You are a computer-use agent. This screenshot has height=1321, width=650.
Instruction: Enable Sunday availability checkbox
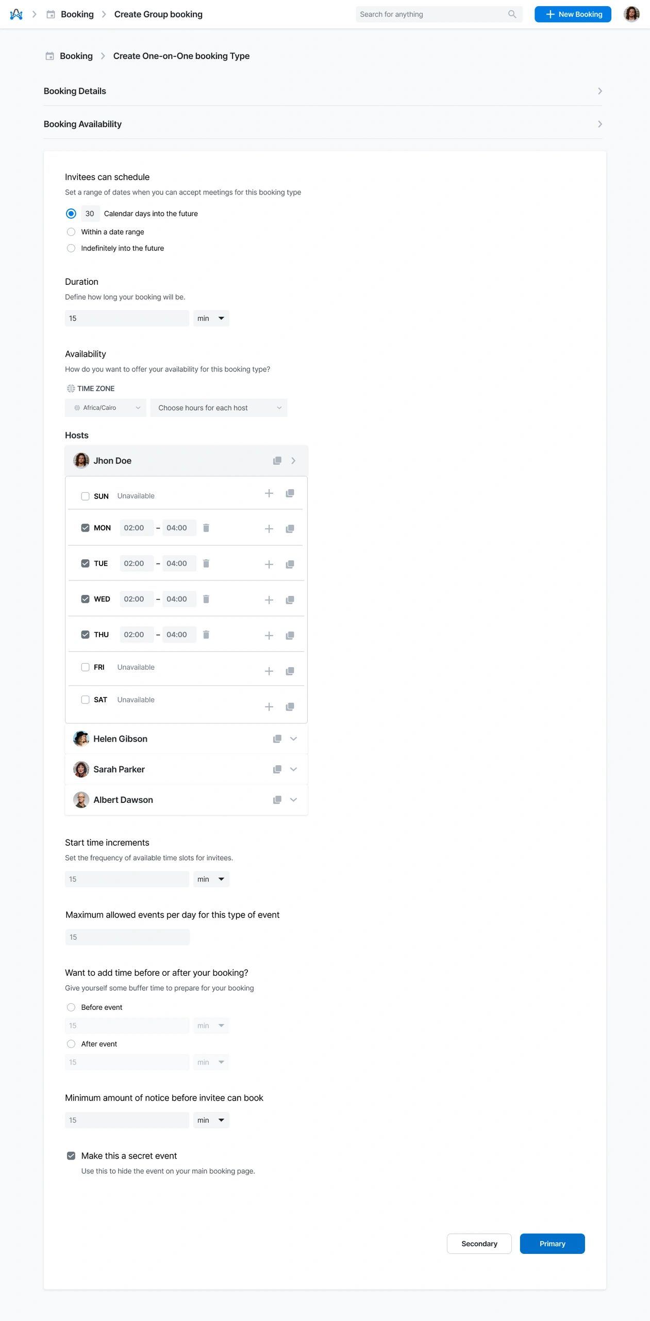click(x=86, y=496)
